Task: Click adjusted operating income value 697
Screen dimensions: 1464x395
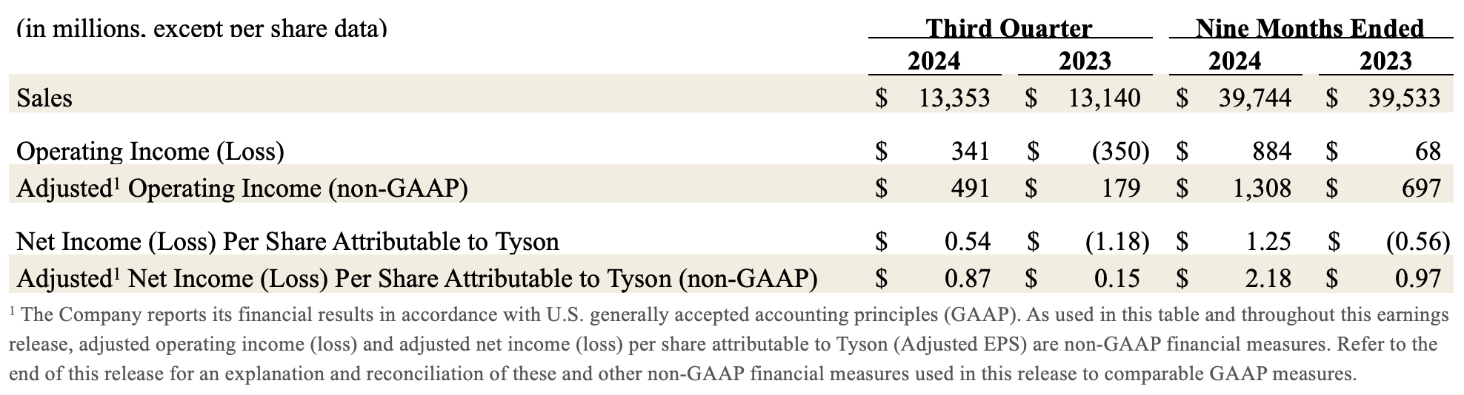Action: coord(1421,189)
